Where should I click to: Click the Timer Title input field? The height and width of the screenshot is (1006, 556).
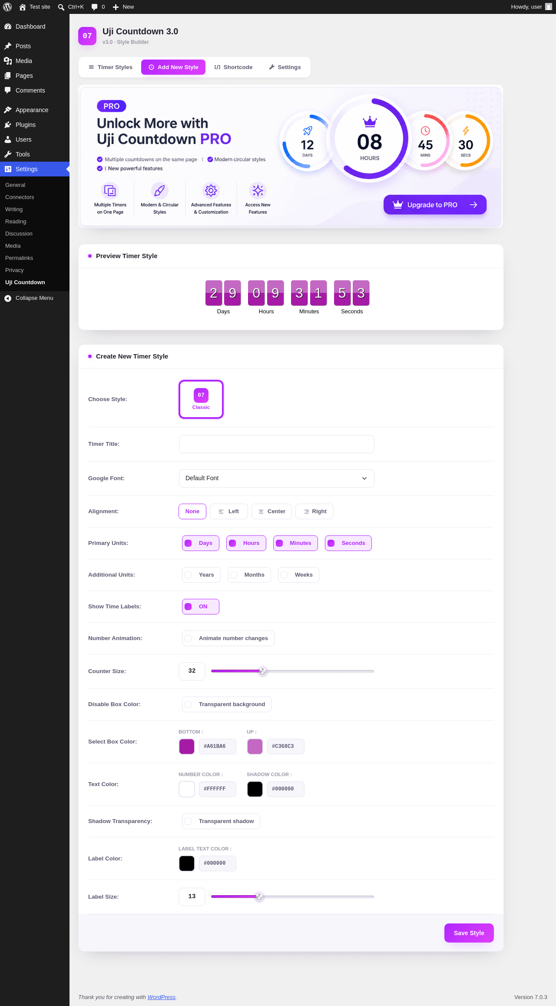[277, 444]
